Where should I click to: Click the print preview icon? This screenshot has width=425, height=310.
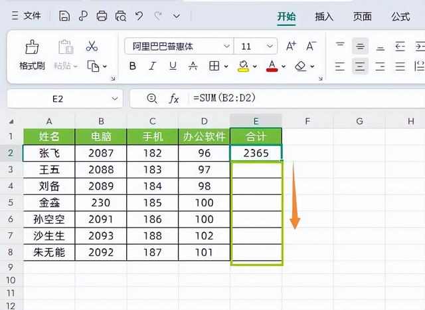point(121,16)
